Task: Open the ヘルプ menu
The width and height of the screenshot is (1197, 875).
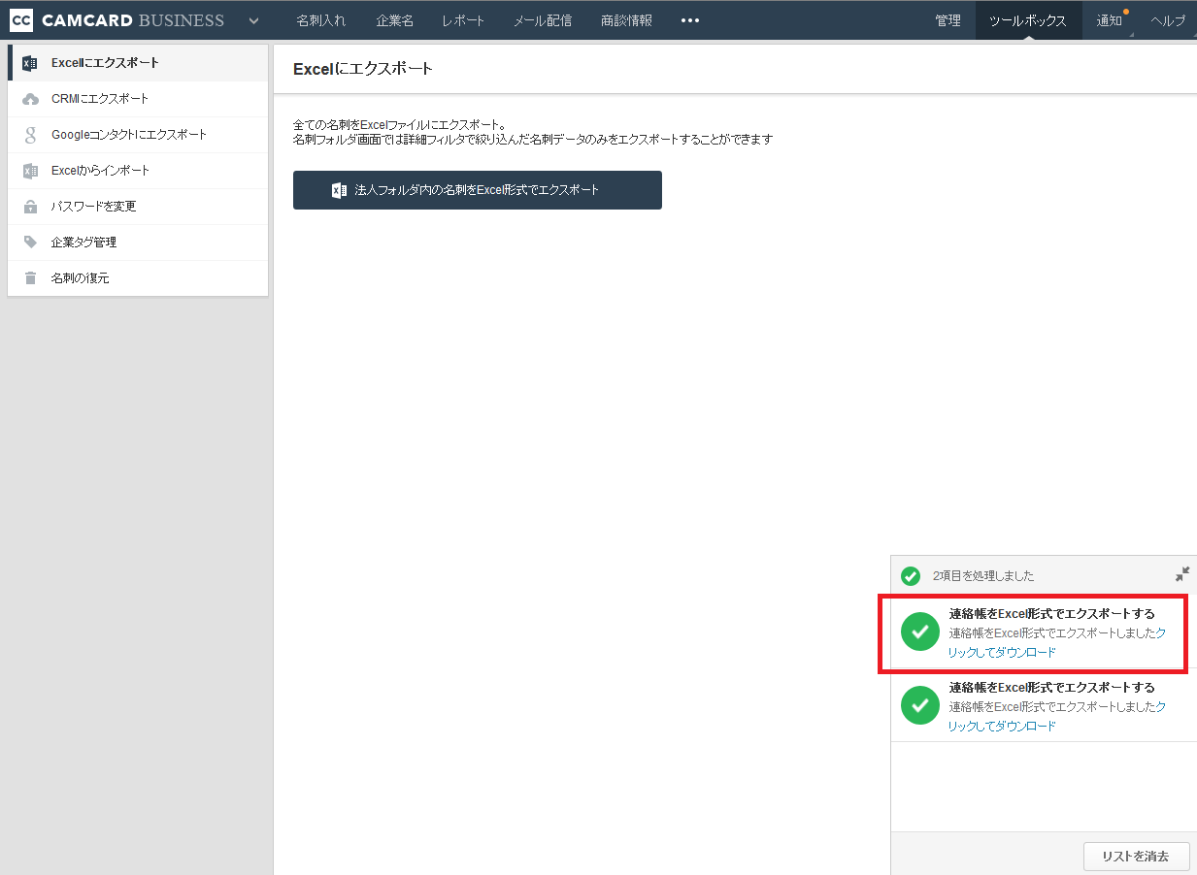Action: pyautogui.click(x=1168, y=20)
